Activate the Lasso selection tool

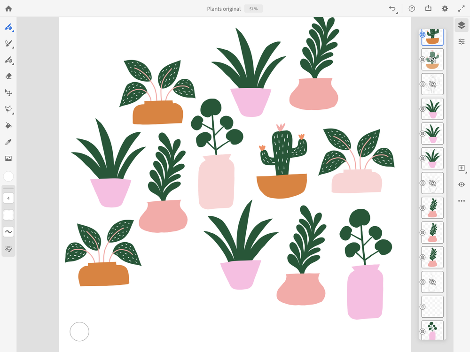coord(8,109)
